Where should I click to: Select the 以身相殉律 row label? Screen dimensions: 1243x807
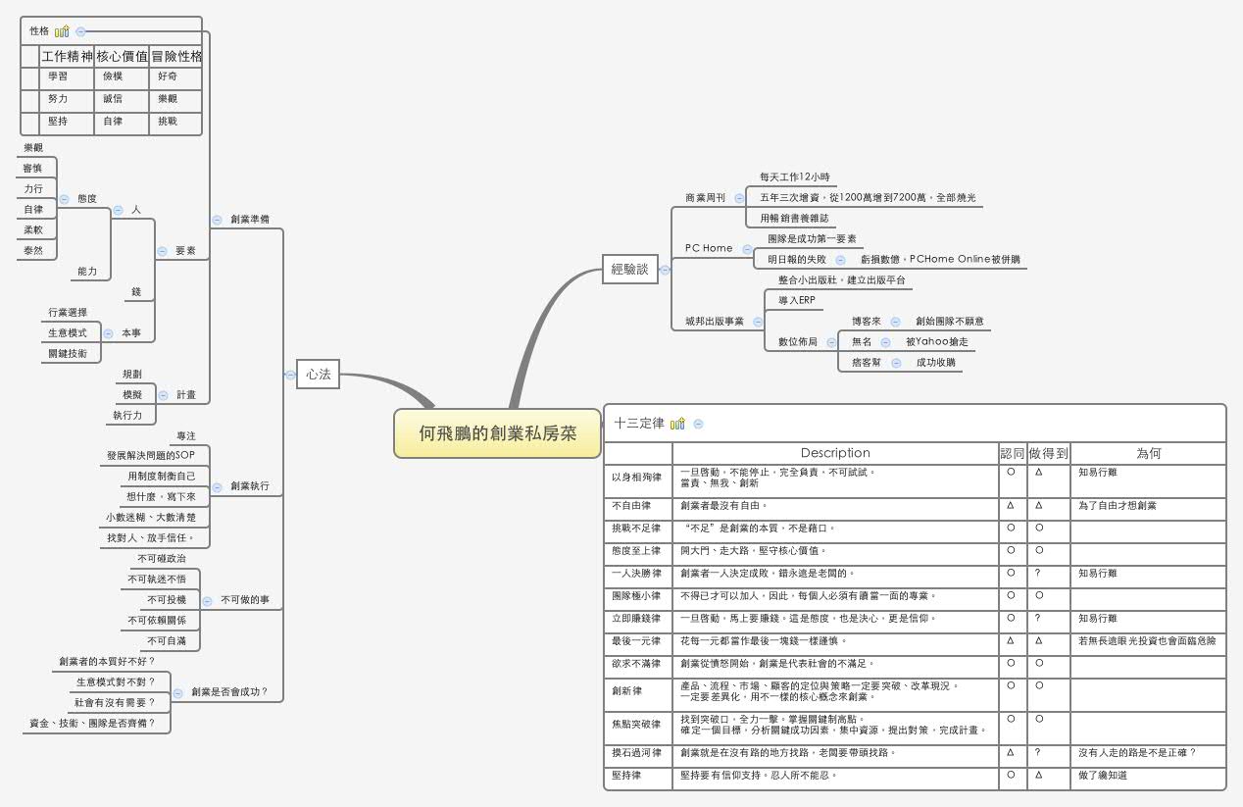click(638, 479)
